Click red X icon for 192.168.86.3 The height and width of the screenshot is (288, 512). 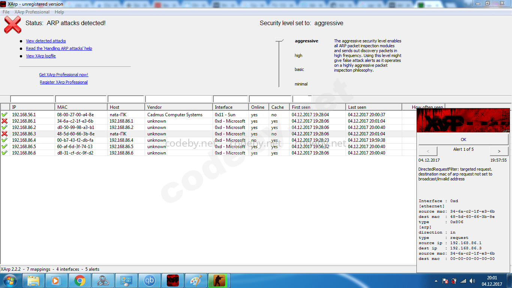pos(5,134)
